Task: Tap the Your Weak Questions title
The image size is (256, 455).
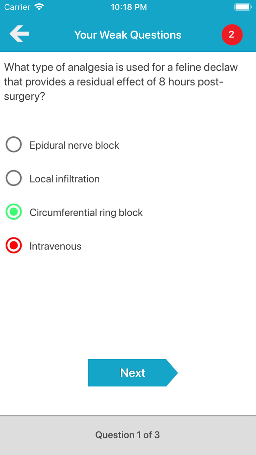Action: [x=128, y=35]
